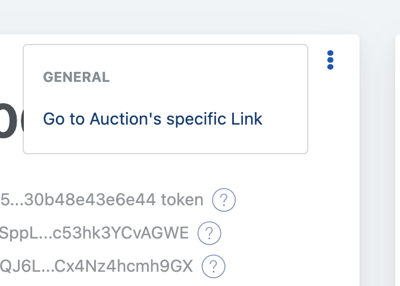This screenshot has width=400, height=286.
Task: Click help icon beside the token address
Action: (x=224, y=200)
